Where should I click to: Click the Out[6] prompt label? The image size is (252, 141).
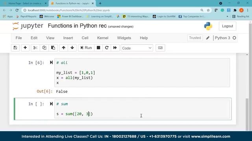pyautogui.click(x=44, y=91)
